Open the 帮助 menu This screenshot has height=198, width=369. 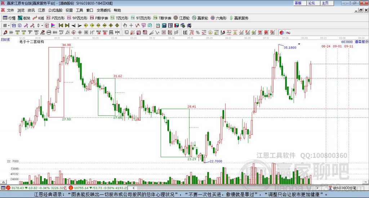pos(117,10)
